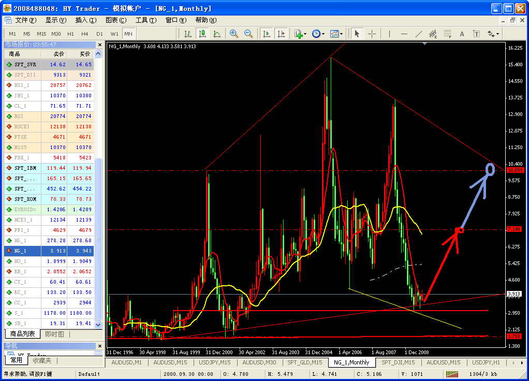This screenshot has height=381, width=529.
Task: Select the cursor arrow tool
Action: tap(357, 34)
